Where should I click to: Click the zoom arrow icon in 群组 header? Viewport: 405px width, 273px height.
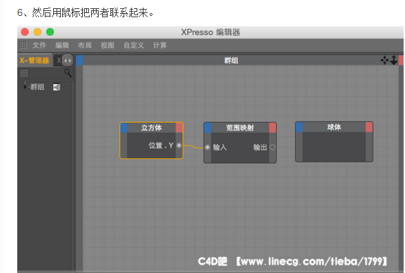(x=394, y=60)
